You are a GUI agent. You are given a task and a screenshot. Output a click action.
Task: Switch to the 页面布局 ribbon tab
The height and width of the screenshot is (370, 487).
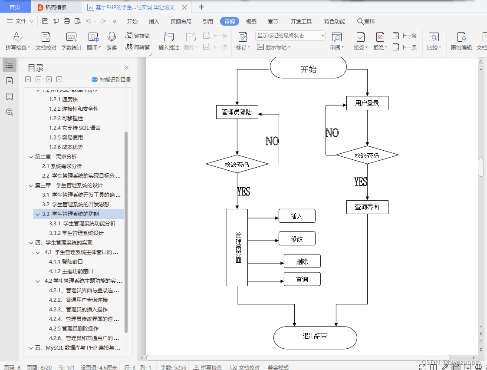(x=181, y=21)
